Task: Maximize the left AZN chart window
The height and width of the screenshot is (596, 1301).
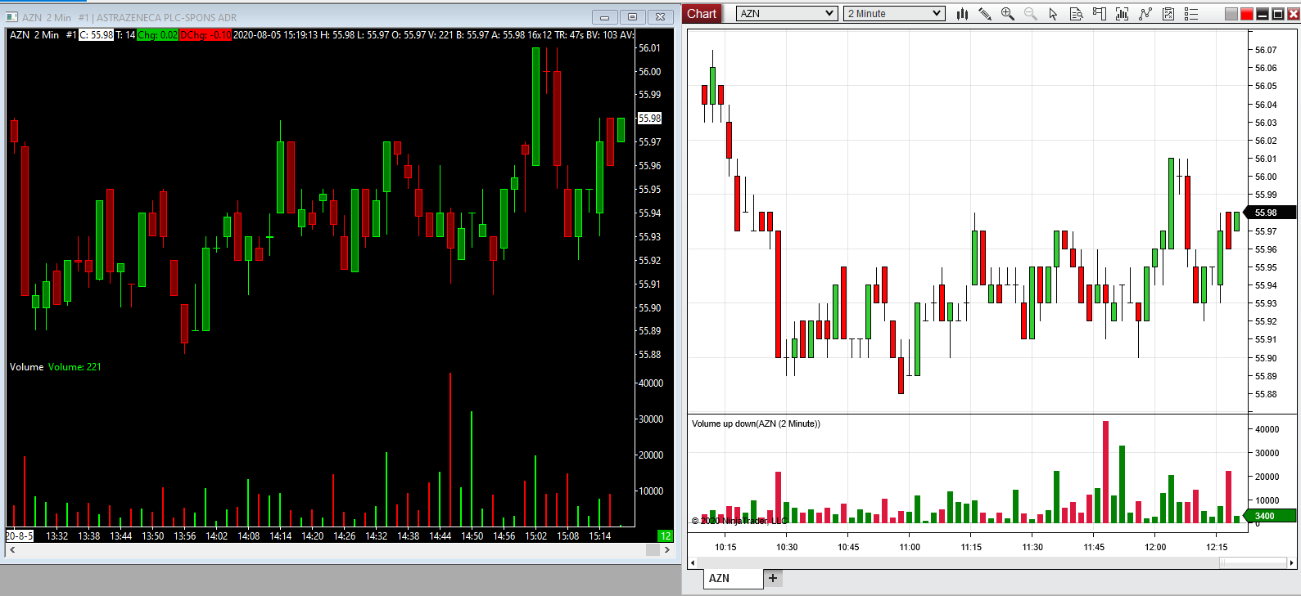Action: 632,17
